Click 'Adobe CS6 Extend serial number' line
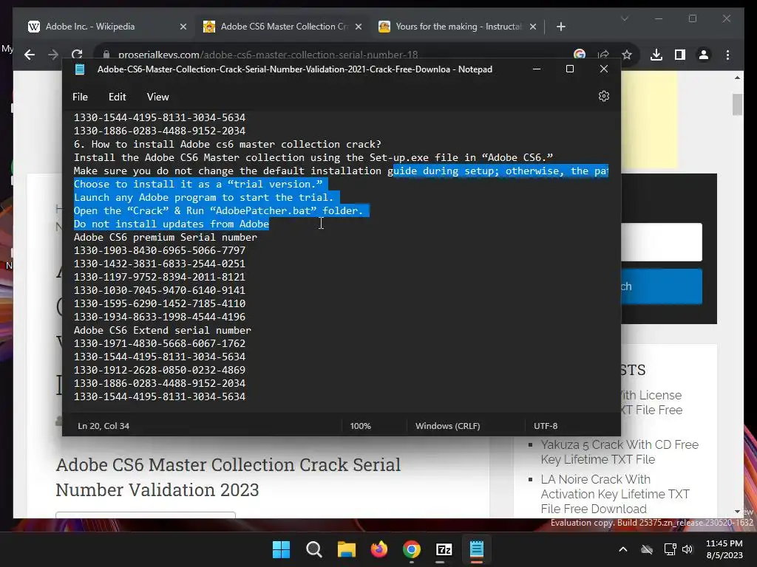Image resolution: width=757 pixels, height=567 pixels. click(162, 330)
